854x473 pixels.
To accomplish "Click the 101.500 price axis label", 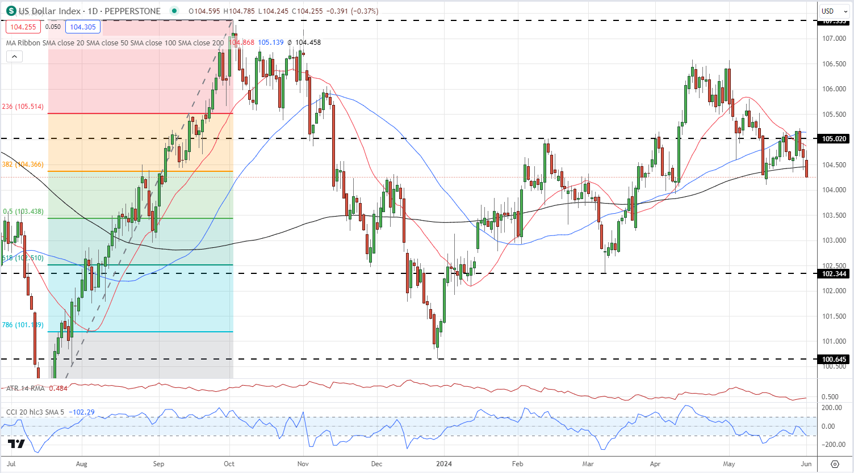I will tap(834, 316).
